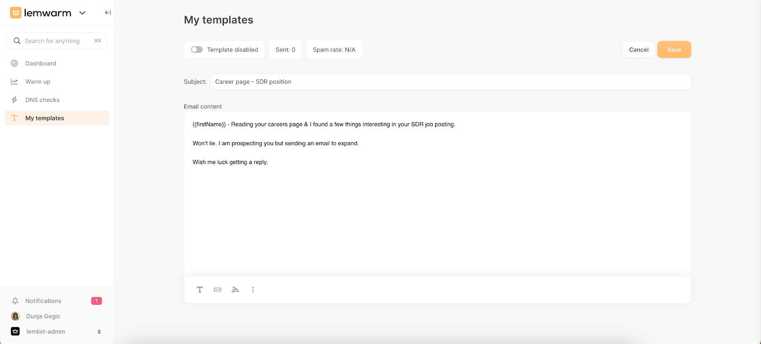Image resolution: width=761 pixels, height=344 pixels.
Task: Go to Dashboard in sidebar
Action: [x=40, y=63]
